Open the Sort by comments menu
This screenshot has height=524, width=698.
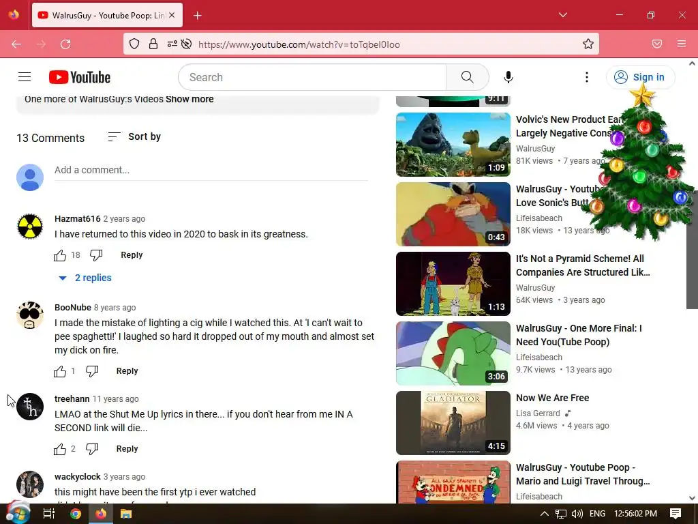[x=134, y=136]
